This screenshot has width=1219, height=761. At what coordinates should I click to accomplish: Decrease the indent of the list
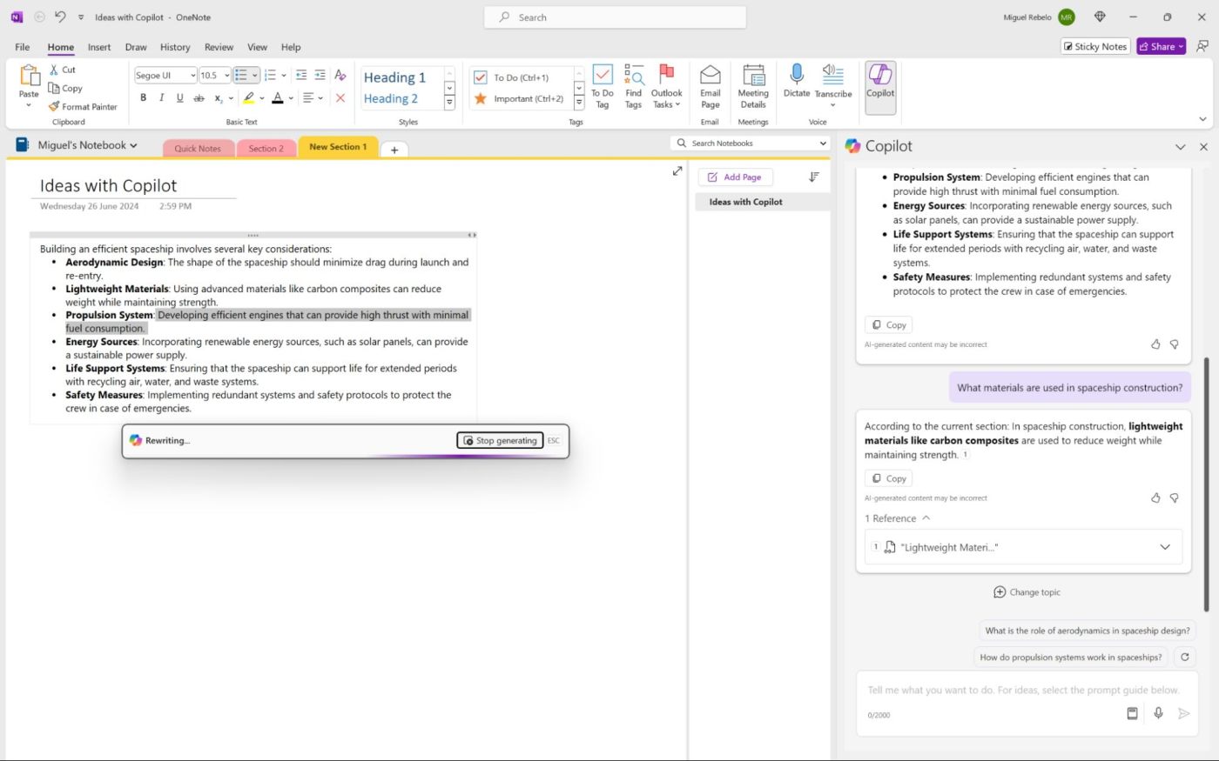coord(301,75)
